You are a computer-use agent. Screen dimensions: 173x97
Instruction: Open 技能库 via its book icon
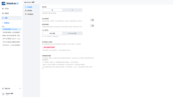click(x=3, y=13)
